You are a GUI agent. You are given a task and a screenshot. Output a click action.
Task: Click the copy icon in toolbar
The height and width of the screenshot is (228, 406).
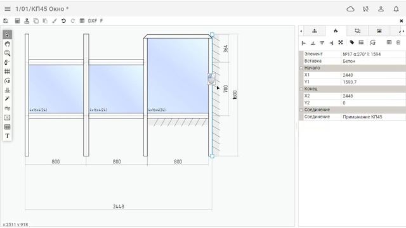36,21
